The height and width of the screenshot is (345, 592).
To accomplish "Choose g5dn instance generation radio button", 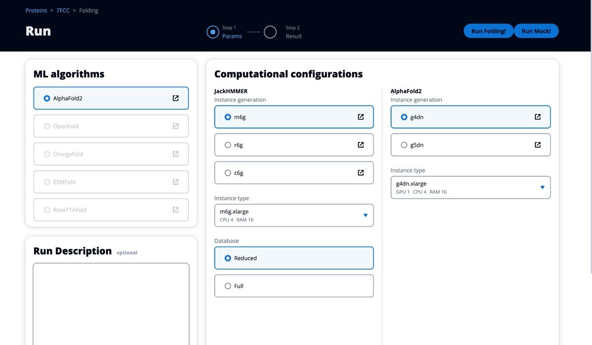I will coord(404,145).
